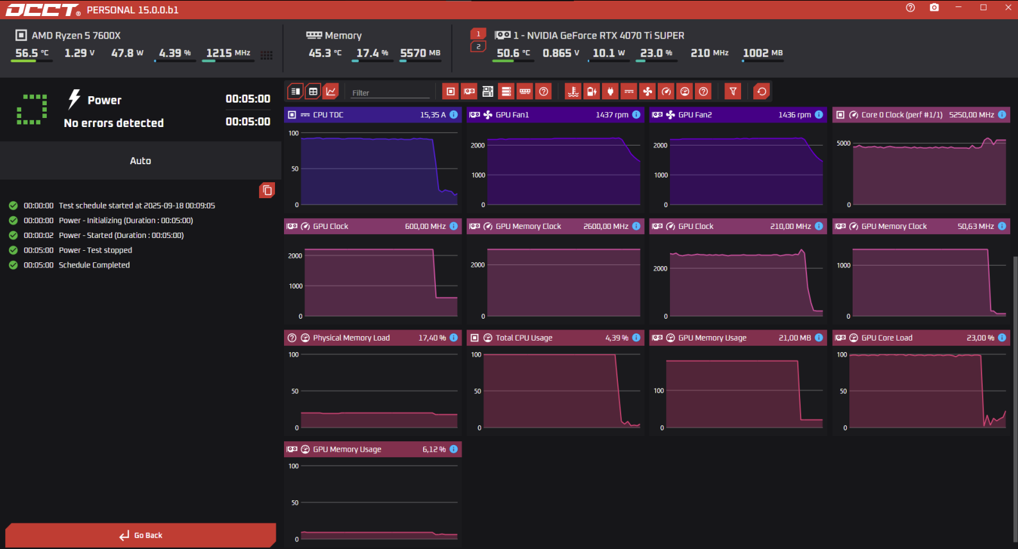Take a screenshot with camera icon
This screenshot has height=549, width=1018.
coord(934,8)
